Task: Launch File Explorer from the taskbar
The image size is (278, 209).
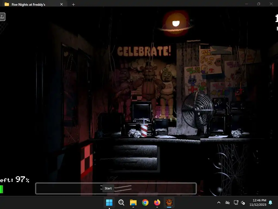Action: point(133,202)
